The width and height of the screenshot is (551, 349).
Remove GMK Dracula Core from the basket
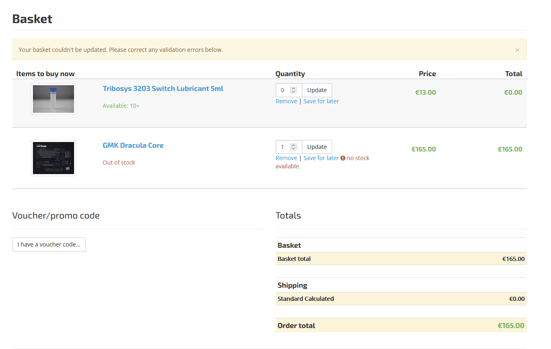tap(286, 158)
